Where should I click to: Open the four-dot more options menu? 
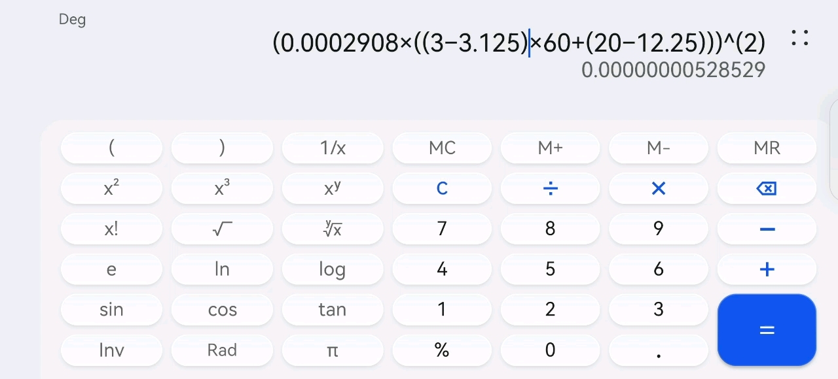pyautogui.click(x=799, y=38)
